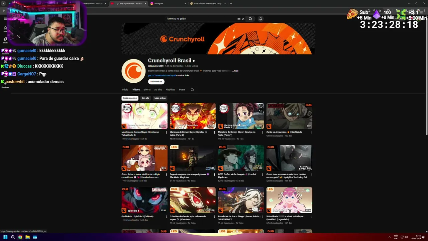Open Chrome from the taskbar
The height and width of the screenshot is (241, 428).
(20, 237)
